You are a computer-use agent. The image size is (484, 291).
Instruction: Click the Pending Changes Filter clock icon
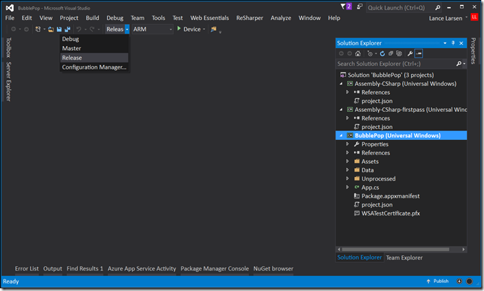tap(370, 54)
